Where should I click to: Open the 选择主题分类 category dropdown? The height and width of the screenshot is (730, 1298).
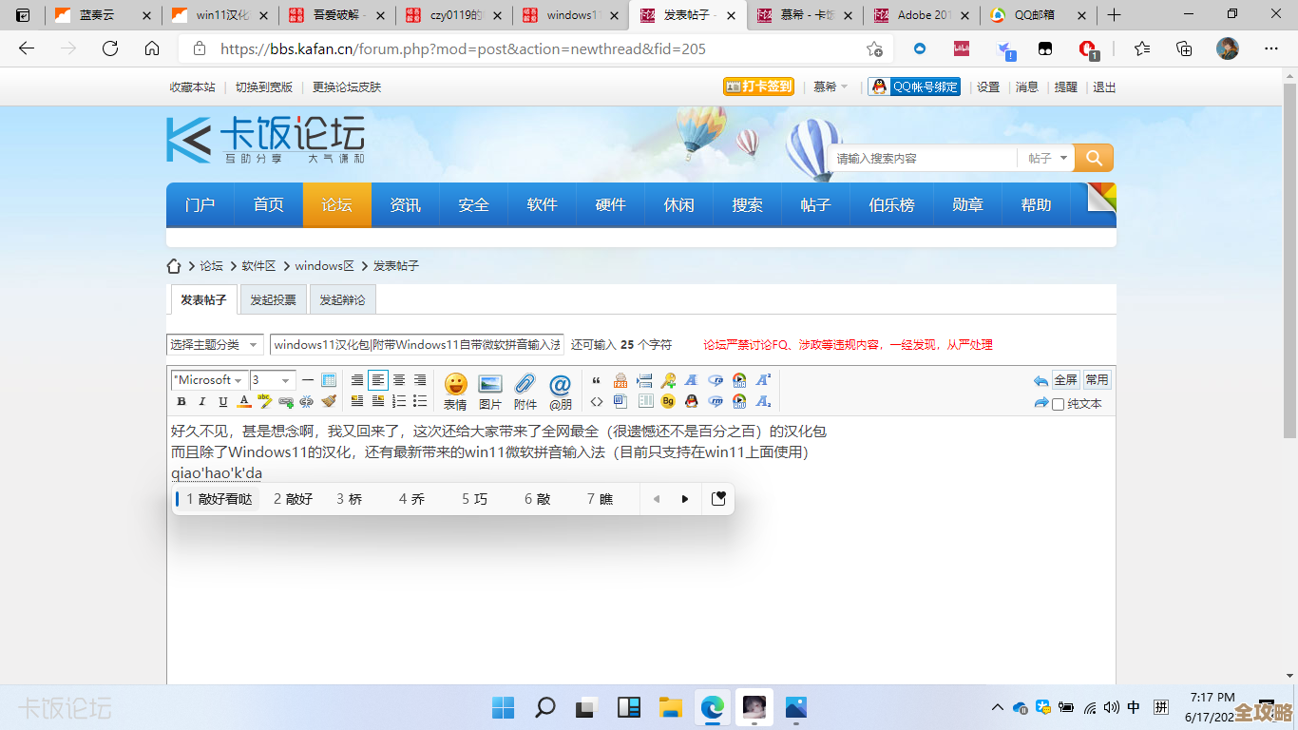tap(216, 344)
